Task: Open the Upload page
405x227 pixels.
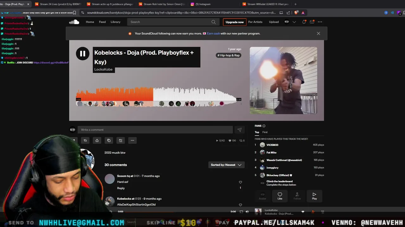Action: (274, 22)
